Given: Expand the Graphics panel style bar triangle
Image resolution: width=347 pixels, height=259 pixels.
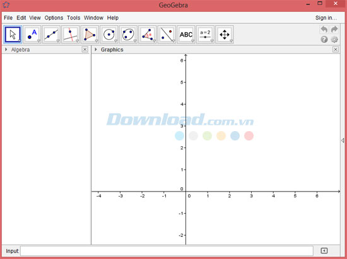Looking at the screenshot, I should pos(96,49).
